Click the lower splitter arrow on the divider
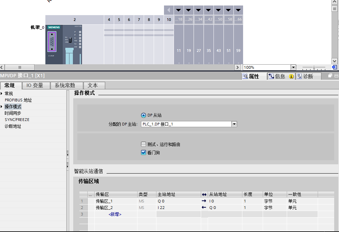339x232 pixels. tap(67, 166)
